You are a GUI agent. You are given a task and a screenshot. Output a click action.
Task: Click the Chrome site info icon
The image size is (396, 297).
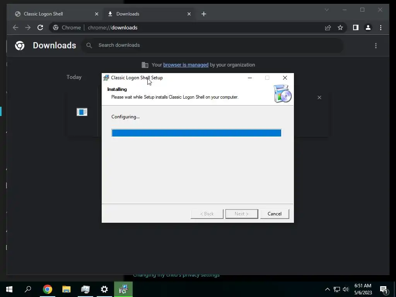[x=56, y=27]
